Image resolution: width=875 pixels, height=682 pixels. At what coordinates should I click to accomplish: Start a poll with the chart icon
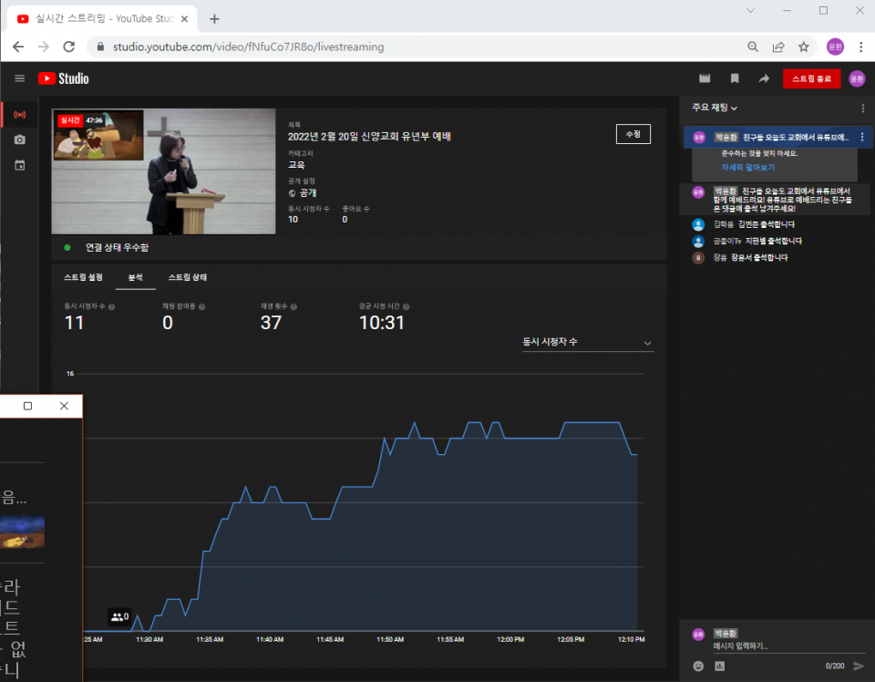point(720,666)
